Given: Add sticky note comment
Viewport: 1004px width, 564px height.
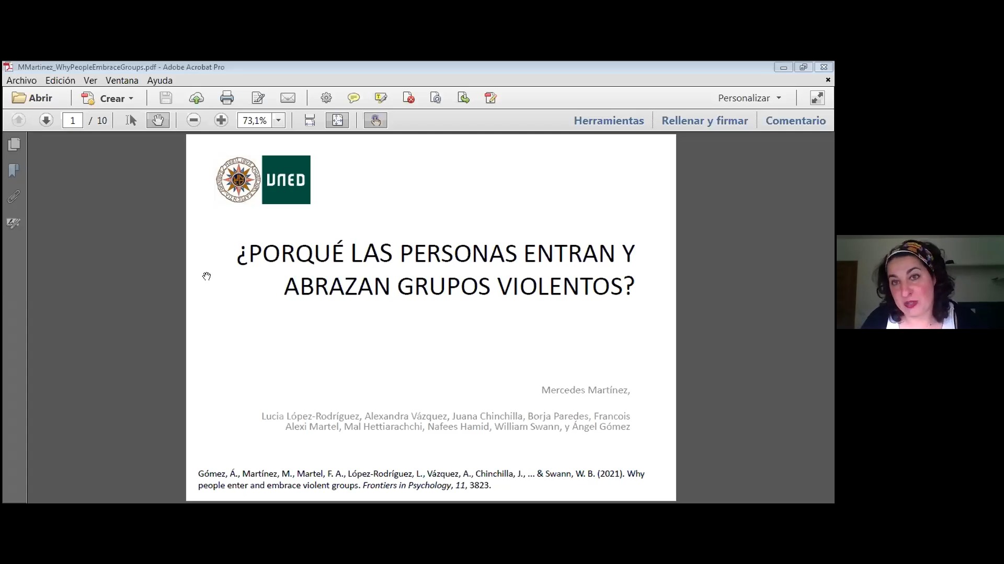Looking at the screenshot, I should [353, 98].
